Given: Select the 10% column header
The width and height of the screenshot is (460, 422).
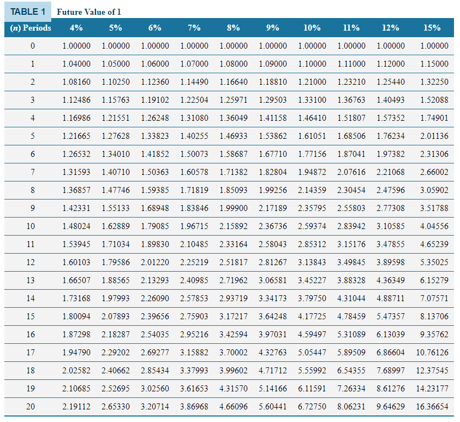Looking at the screenshot, I should click(x=312, y=27).
